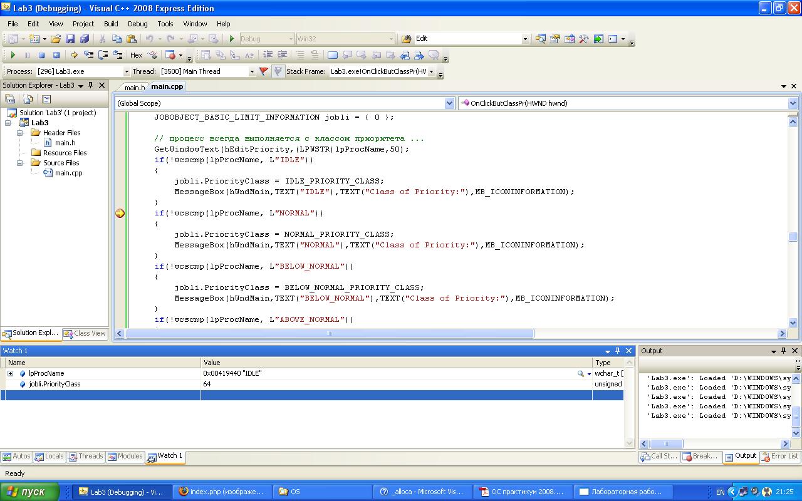Switch to the main.h editor tab

pyautogui.click(x=134, y=87)
